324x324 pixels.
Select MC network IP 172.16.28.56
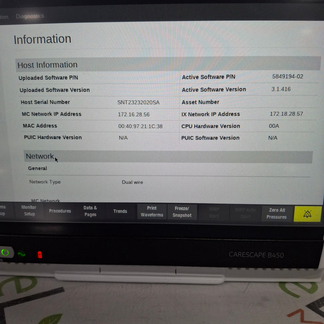point(134,114)
